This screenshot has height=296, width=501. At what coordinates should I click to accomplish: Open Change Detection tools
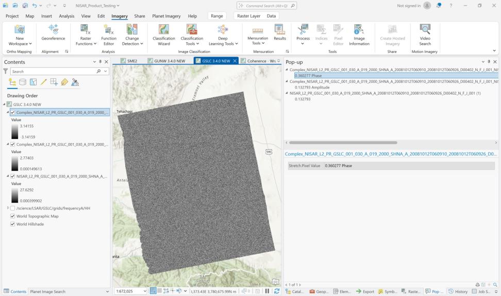132,35
